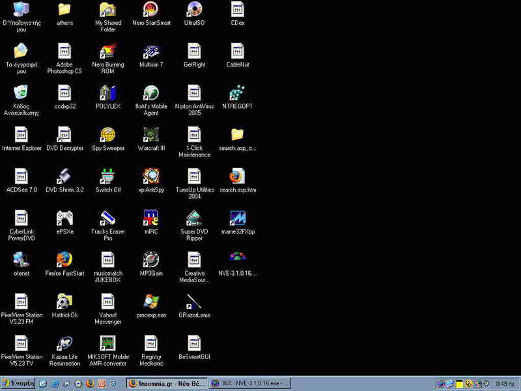Select the Spy Sweeper desktop icon
The image size is (521, 391).
tap(107, 135)
